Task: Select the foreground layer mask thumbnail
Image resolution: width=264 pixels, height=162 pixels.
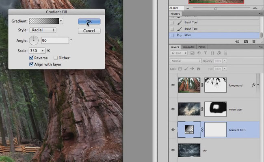Action: click(216, 85)
